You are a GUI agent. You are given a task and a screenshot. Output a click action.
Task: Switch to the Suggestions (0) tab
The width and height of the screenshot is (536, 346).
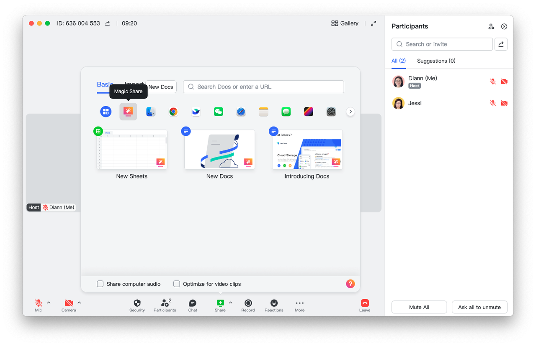pyautogui.click(x=436, y=61)
